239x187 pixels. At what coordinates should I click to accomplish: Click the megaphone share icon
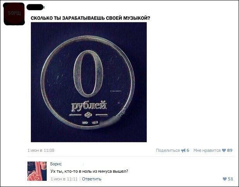coord(183,151)
